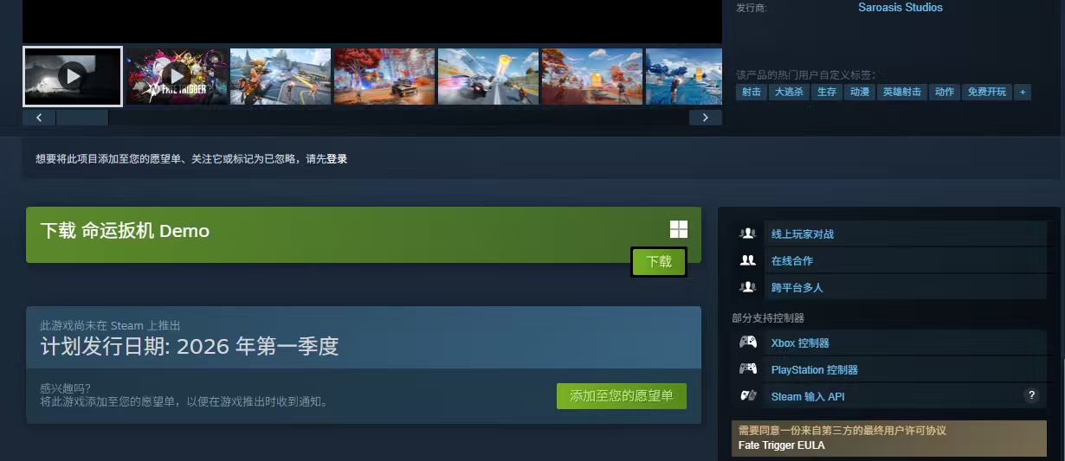Move thumbnail strip back with left arrow

coord(39,118)
